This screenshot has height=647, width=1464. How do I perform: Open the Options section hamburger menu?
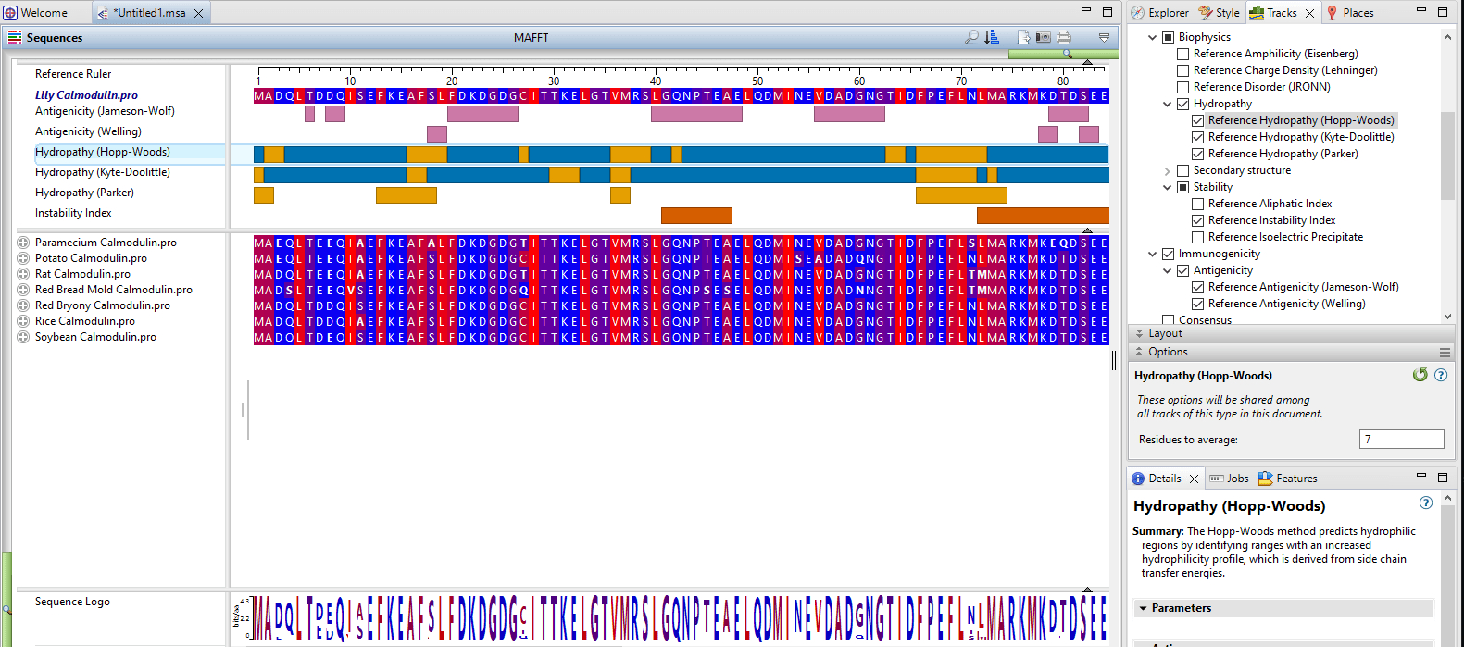1445,352
